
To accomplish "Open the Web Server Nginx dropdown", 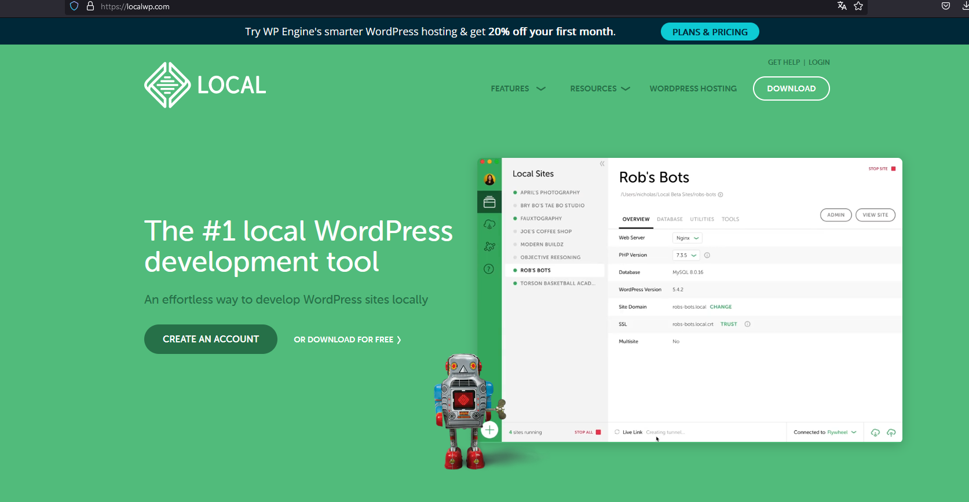I will [688, 238].
